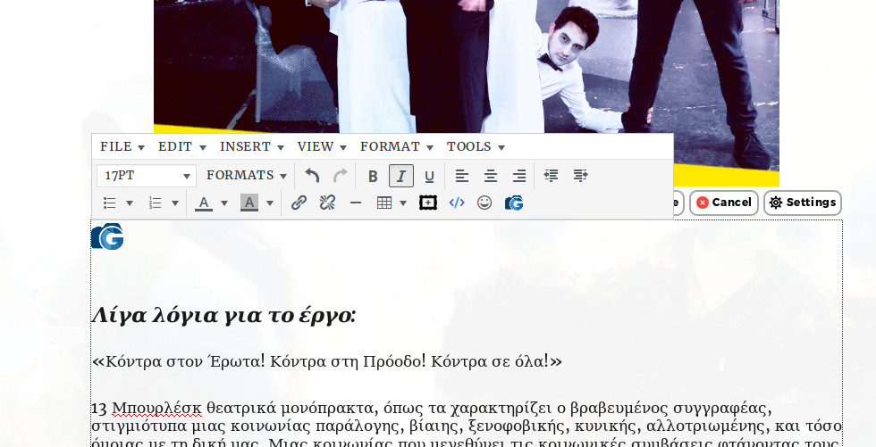The height and width of the screenshot is (447, 876).
Task: Toggle underline formatting
Action: point(429,176)
